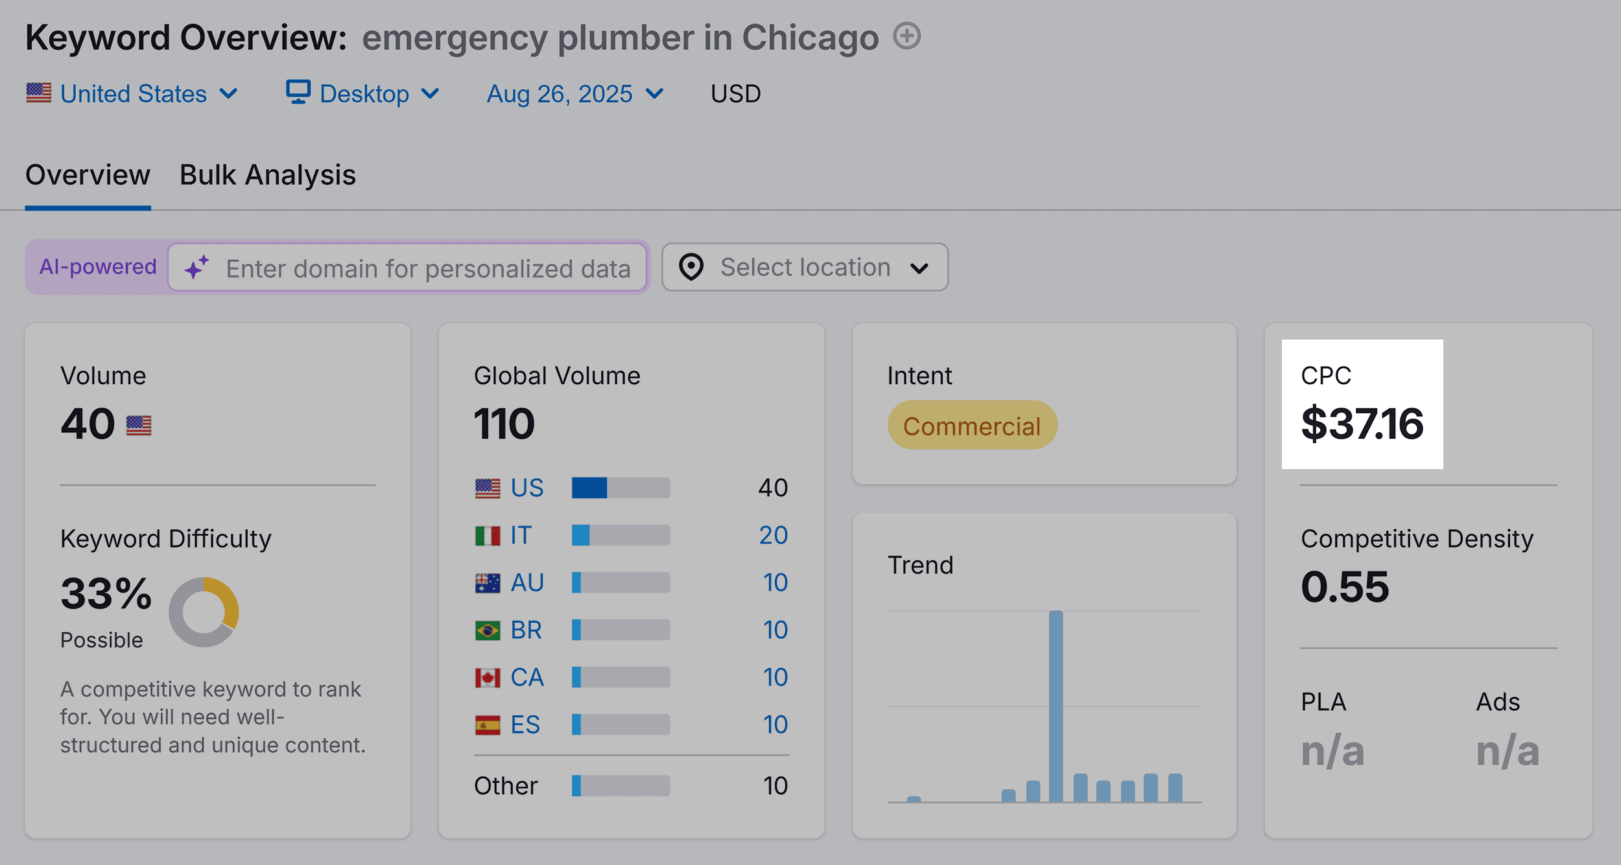Image resolution: width=1621 pixels, height=865 pixels.
Task: Expand the Desktop device dropdown
Action: (x=363, y=94)
